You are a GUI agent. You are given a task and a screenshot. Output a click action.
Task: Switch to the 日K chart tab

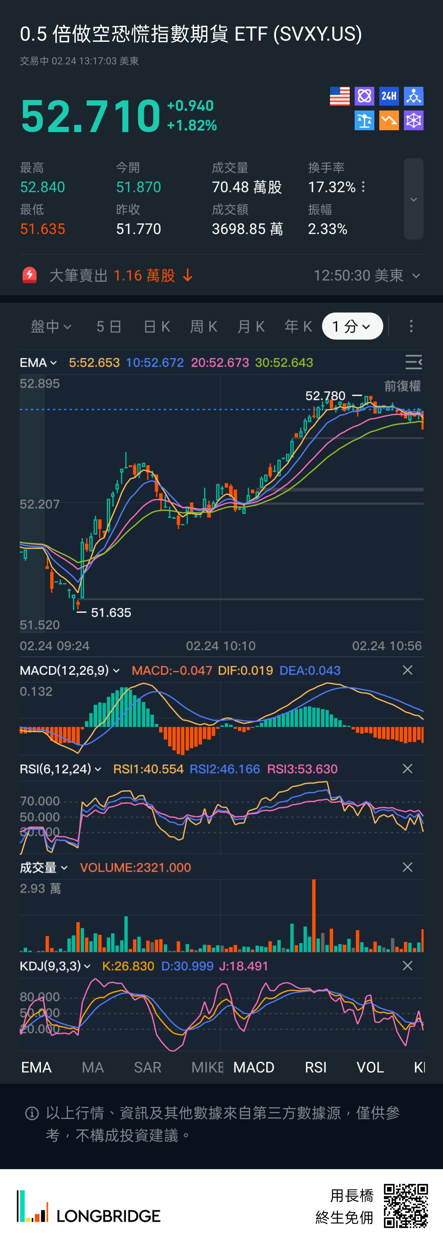pyautogui.click(x=157, y=327)
